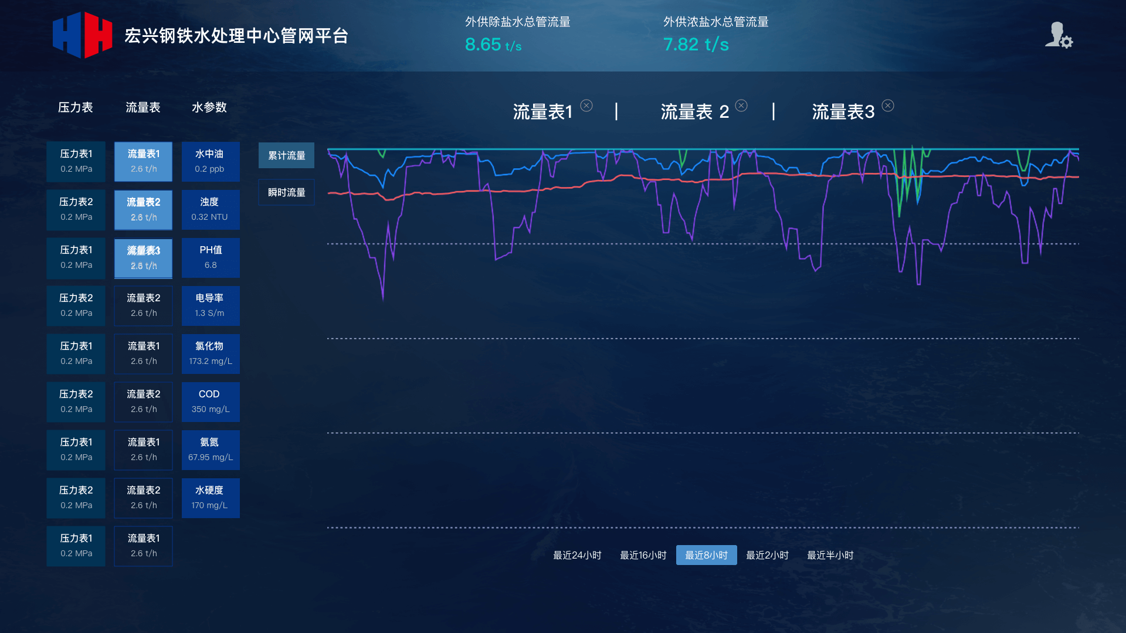Viewport: 1126px width, 633px height.
Task: Select the 最近2小时 time filter
Action: (767, 555)
